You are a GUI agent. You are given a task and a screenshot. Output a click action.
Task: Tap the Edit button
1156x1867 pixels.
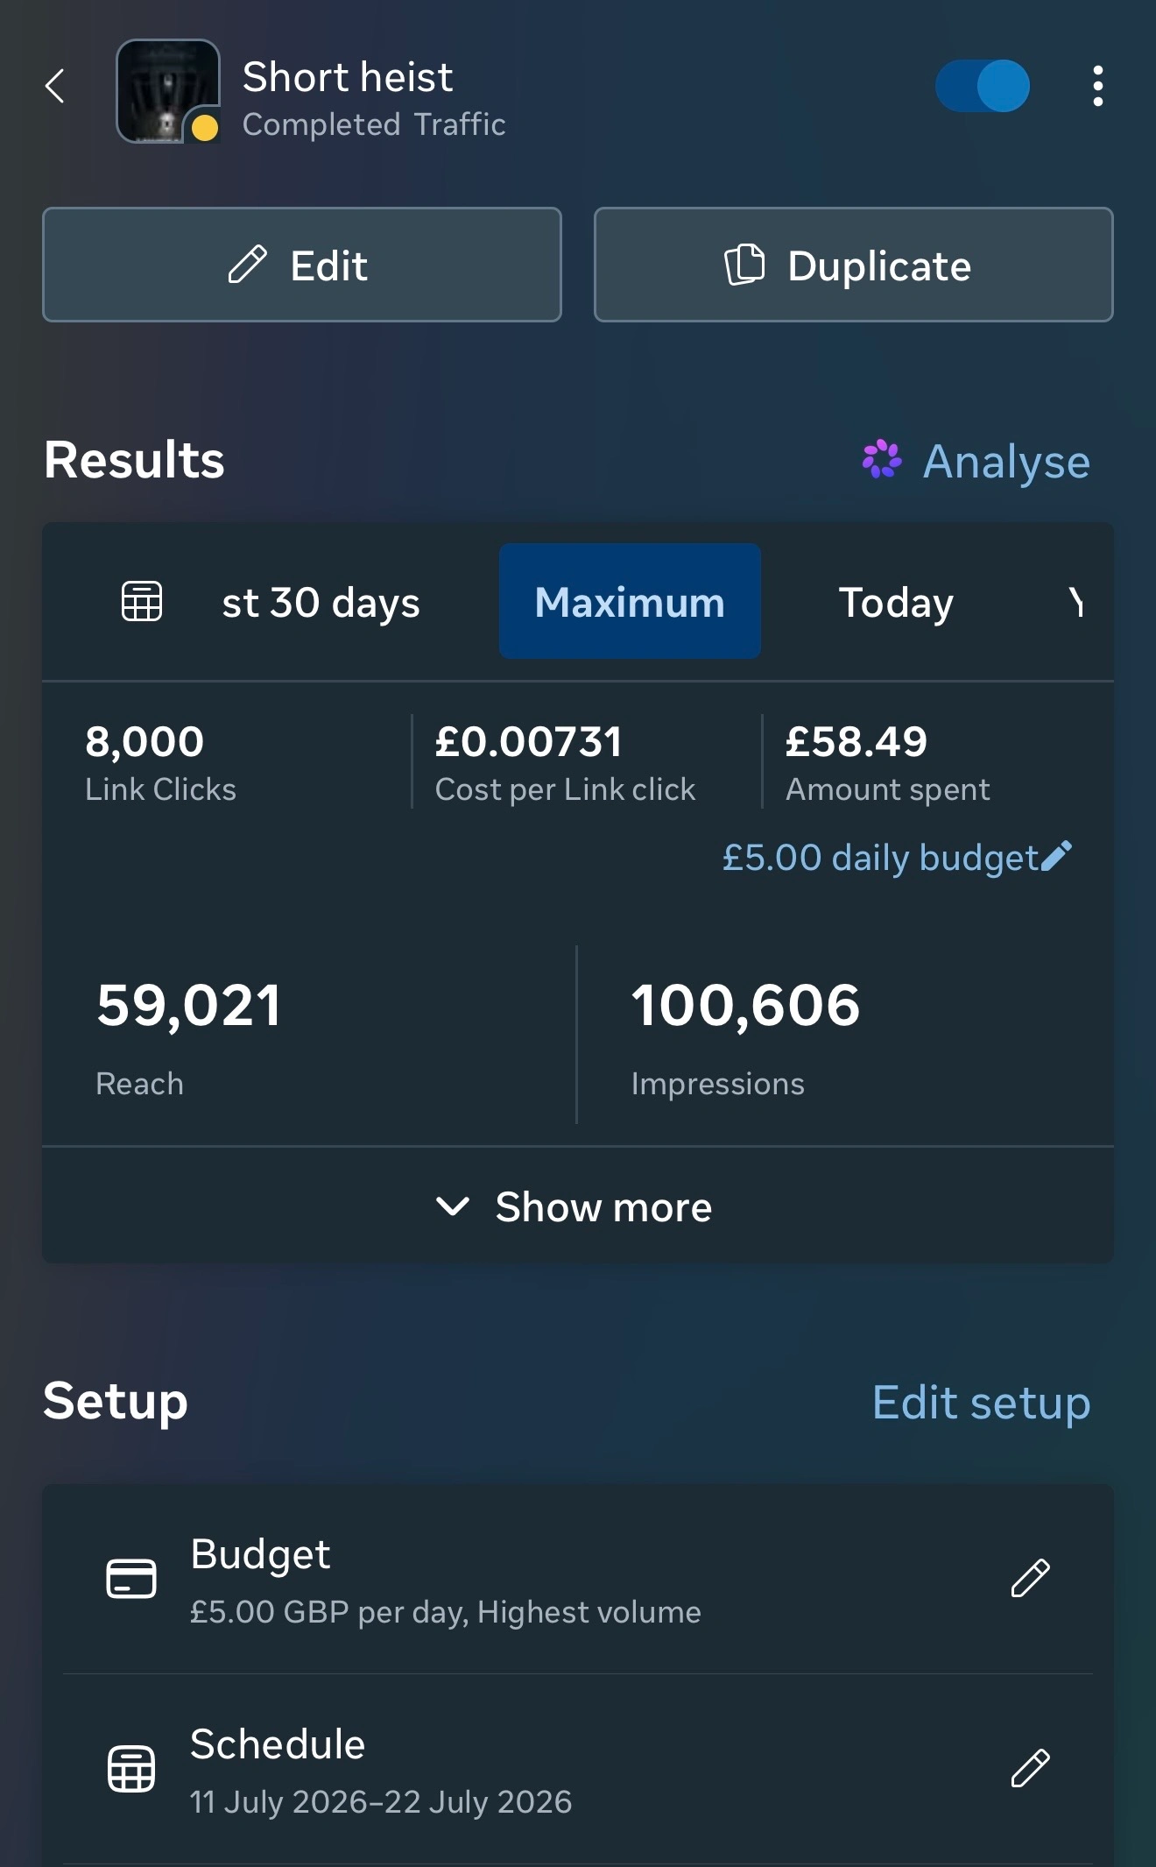tap(302, 265)
